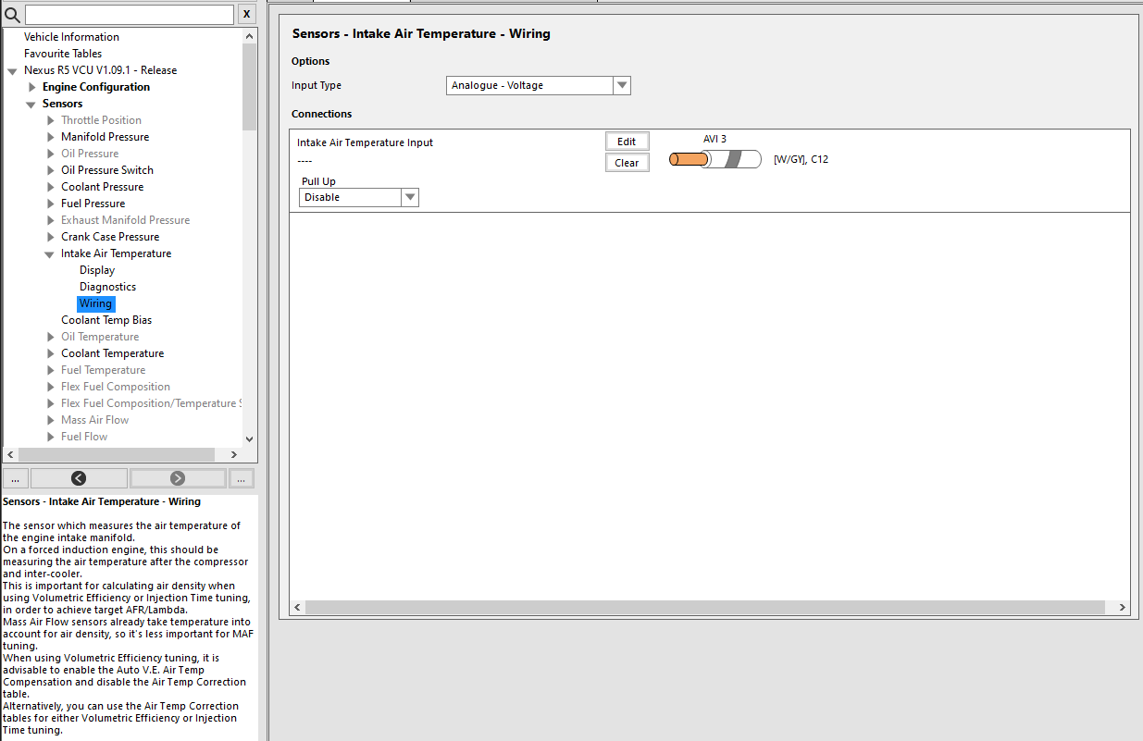Select Vehicle Information in the tree
This screenshot has width=1143, height=741.
click(71, 37)
